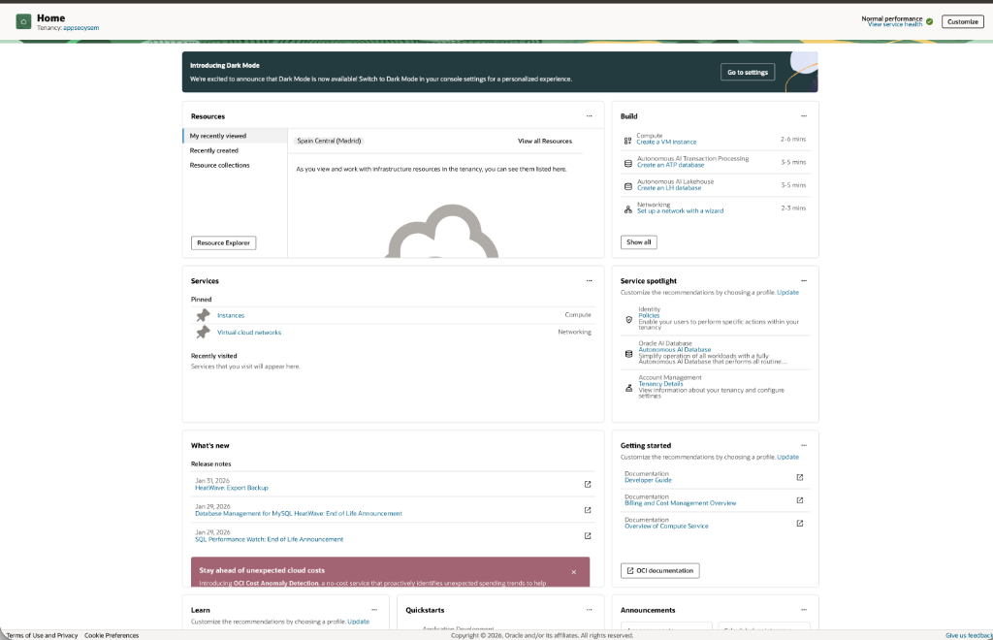Open the Announcements overflow menu
Viewport: 993px width, 640px height.
[x=803, y=610]
